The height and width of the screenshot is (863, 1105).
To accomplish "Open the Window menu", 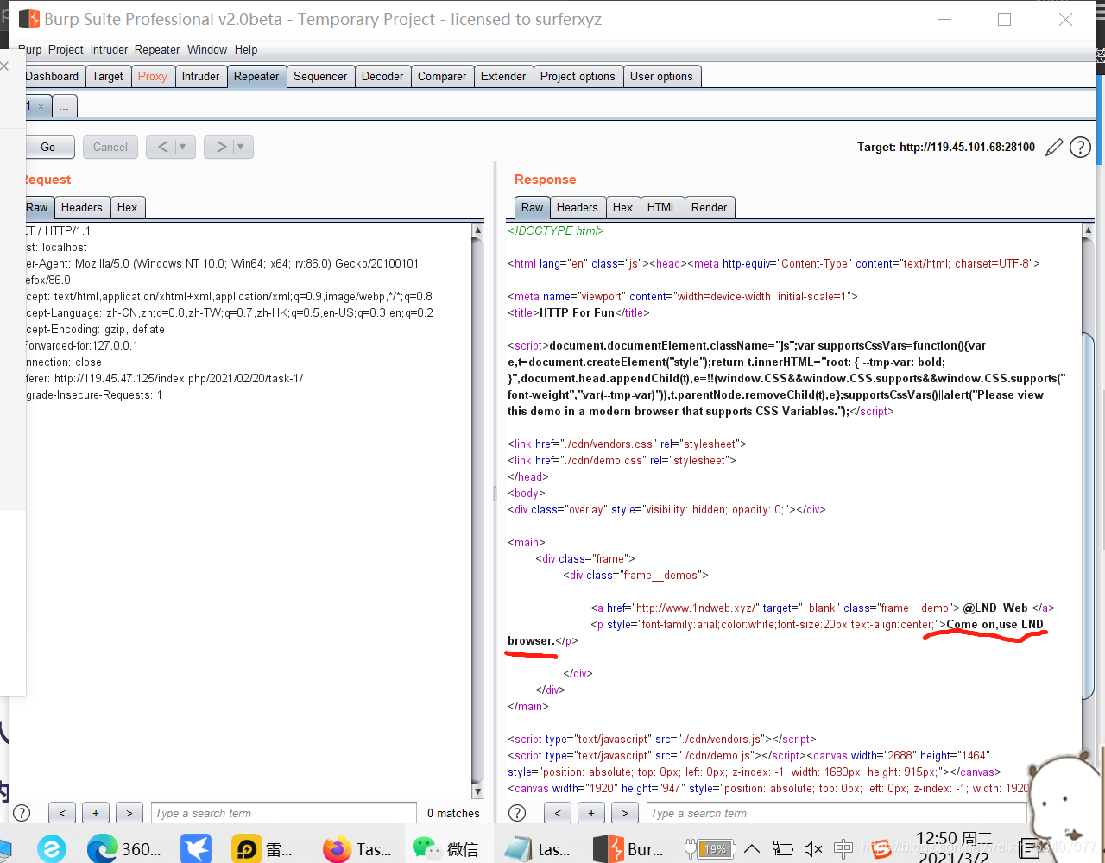I will point(207,49).
